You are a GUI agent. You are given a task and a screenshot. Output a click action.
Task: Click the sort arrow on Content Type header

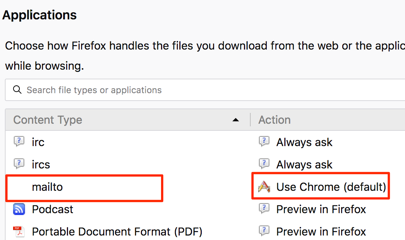click(236, 120)
